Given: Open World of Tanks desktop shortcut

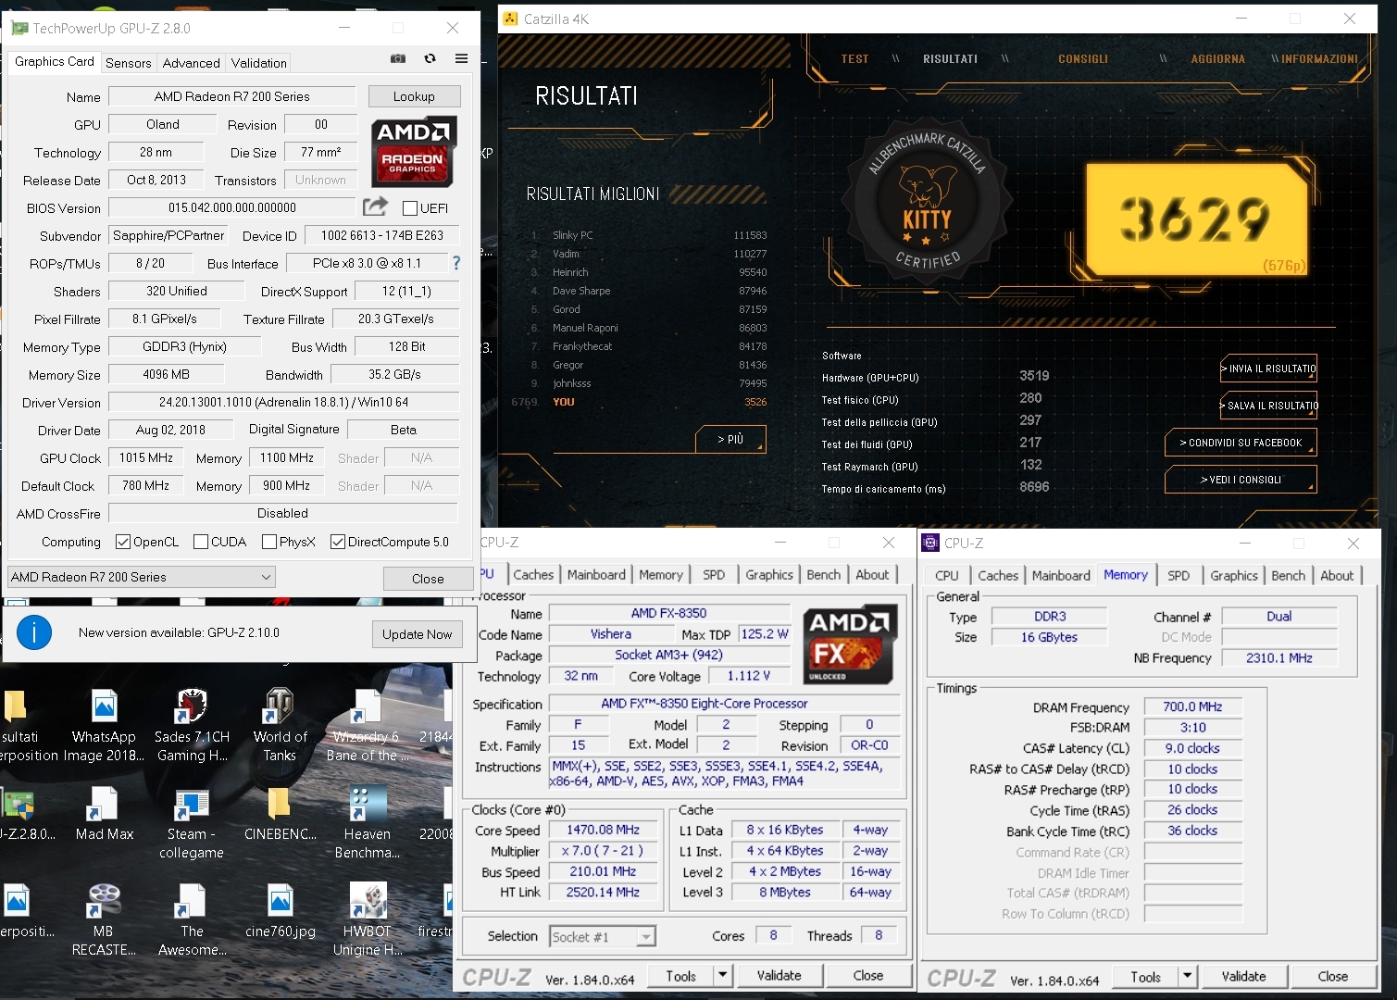Looking at the screenshot, I should pyautogui.click(x=280, y=727).
